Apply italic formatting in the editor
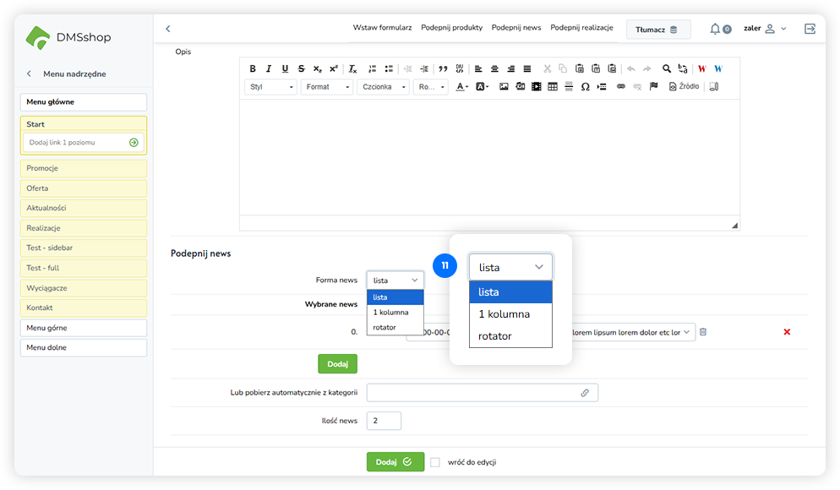 pyautogui.click(x=269, y=68)
